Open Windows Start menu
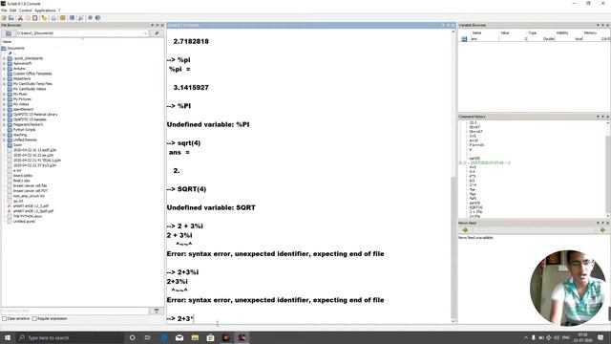The image size is (611, 344). (x=8, y=337)
